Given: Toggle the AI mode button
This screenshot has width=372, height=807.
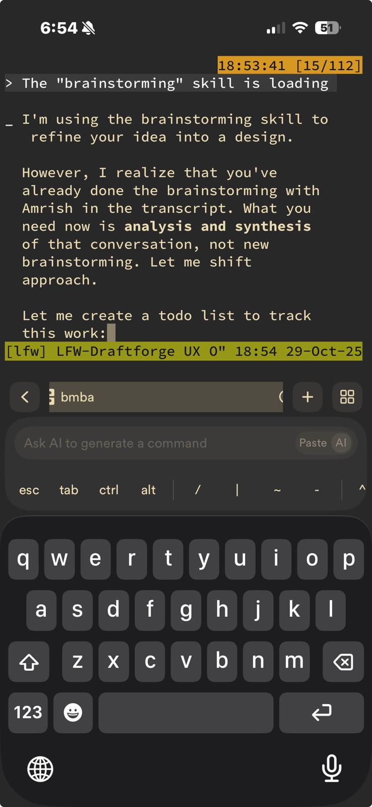Looking at the screenshot, I should 341,443.
